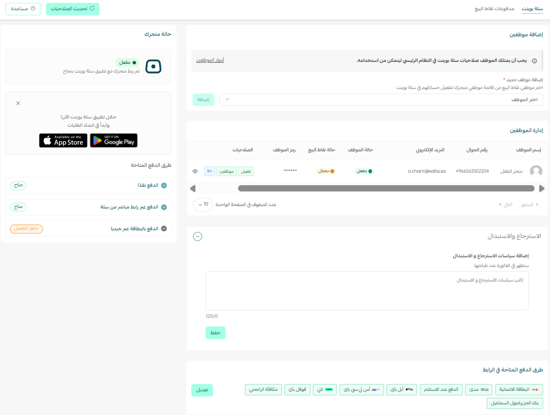Select the tabby (تابي) payment option
Image resolution: width=550 pixels, height=415 pixels.
pos(324,389)
